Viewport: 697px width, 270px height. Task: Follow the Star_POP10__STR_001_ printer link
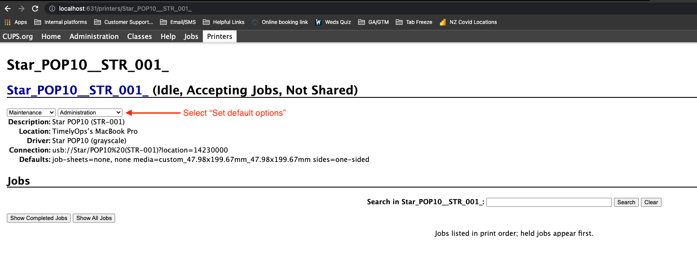[77, 90]
